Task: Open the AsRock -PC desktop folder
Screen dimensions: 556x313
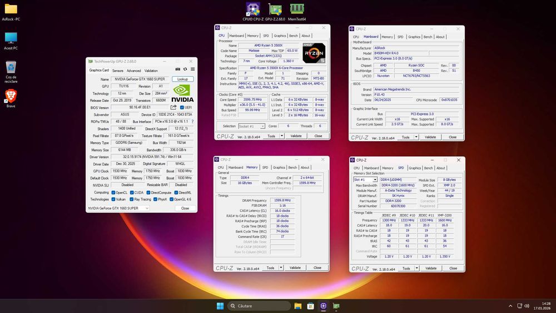Action: (11, 12)
